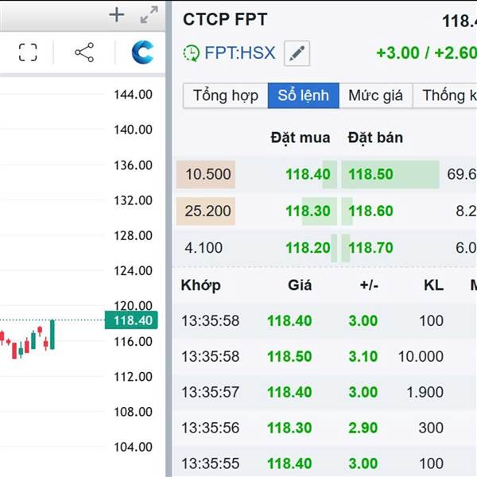Click the 144.00 axis label
Screen dimensions: 477x477
coord(133,95)
